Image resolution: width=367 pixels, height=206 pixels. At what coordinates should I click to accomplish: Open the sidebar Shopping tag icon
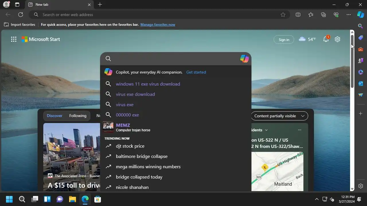point(361,37)
